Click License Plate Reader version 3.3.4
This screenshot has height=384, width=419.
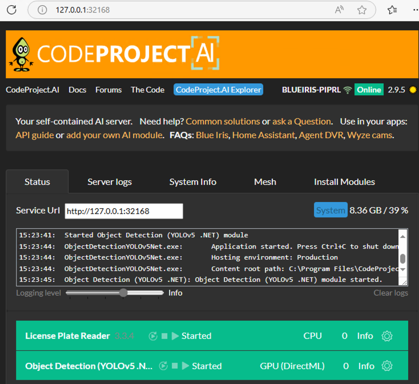pos(124,336)
